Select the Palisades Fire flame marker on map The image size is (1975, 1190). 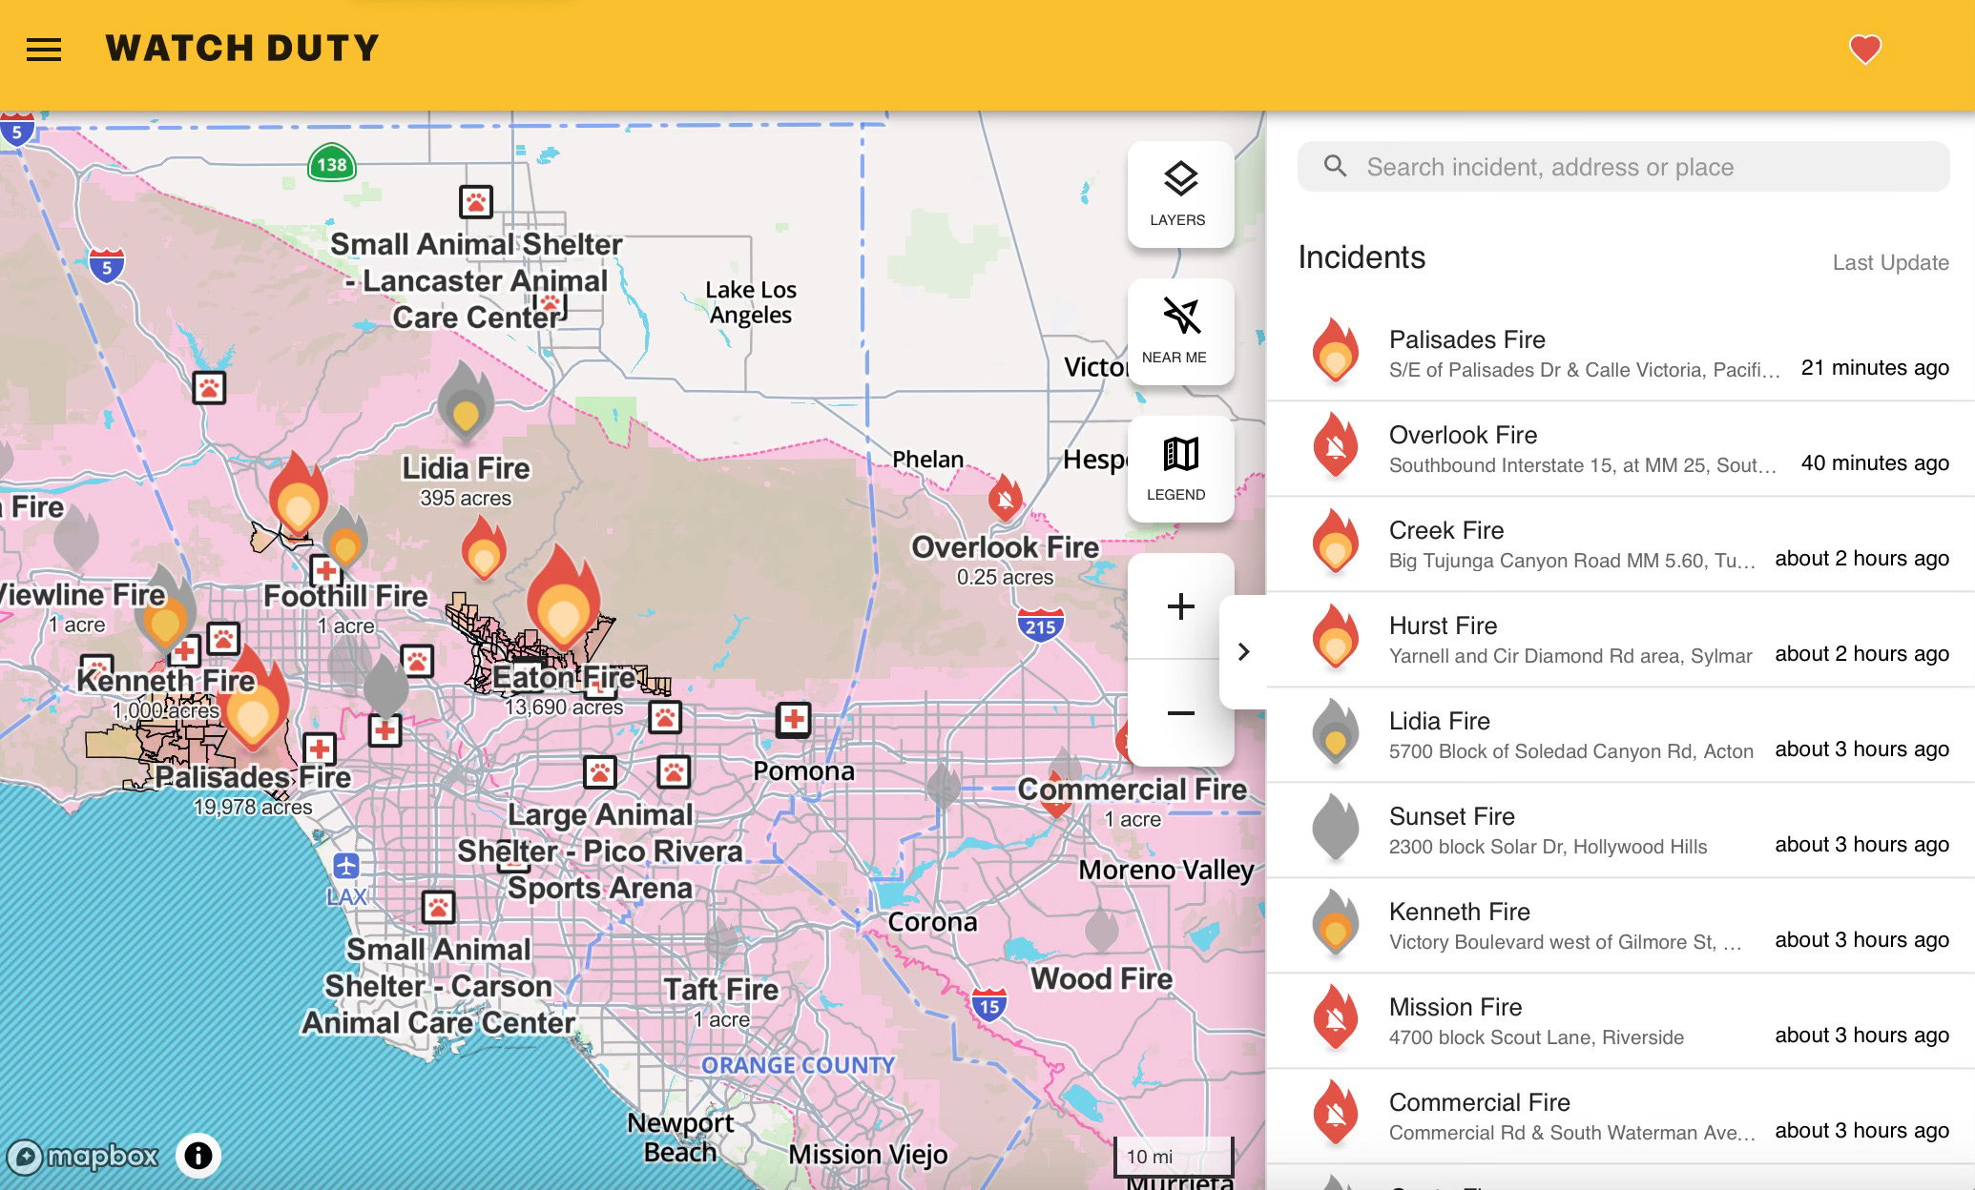(x=252, y=700)
